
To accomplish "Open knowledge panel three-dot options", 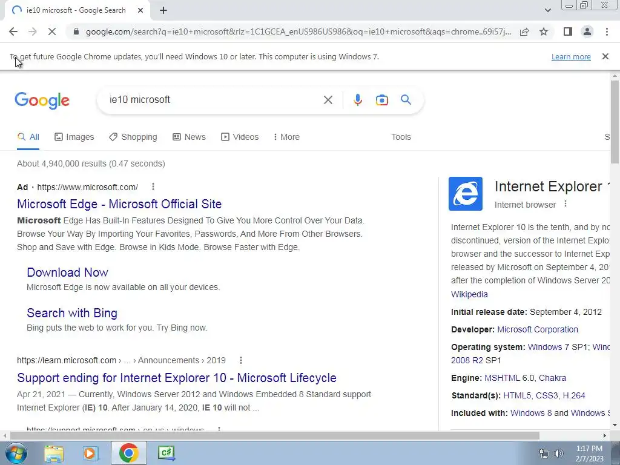I will [566, 204].
